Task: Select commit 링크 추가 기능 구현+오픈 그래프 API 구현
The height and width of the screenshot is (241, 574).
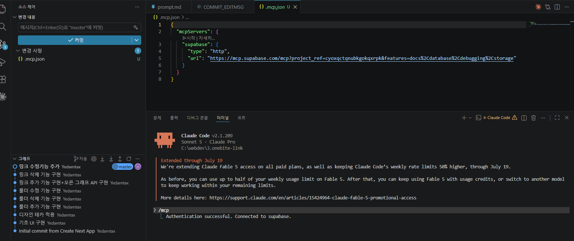Action: pos(63,183)
